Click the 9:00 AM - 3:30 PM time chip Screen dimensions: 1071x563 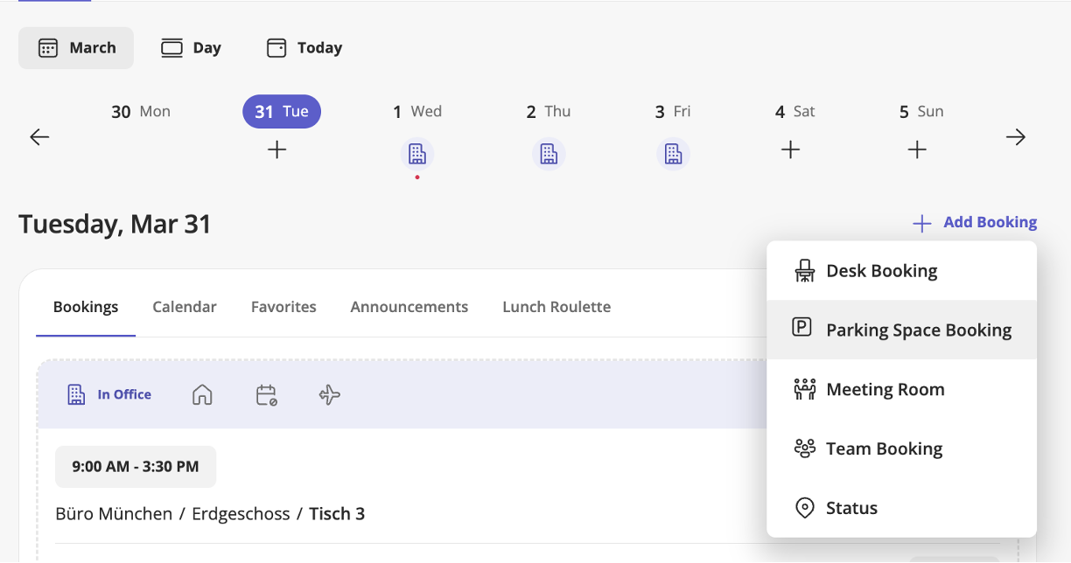click(x=136, y=467)
